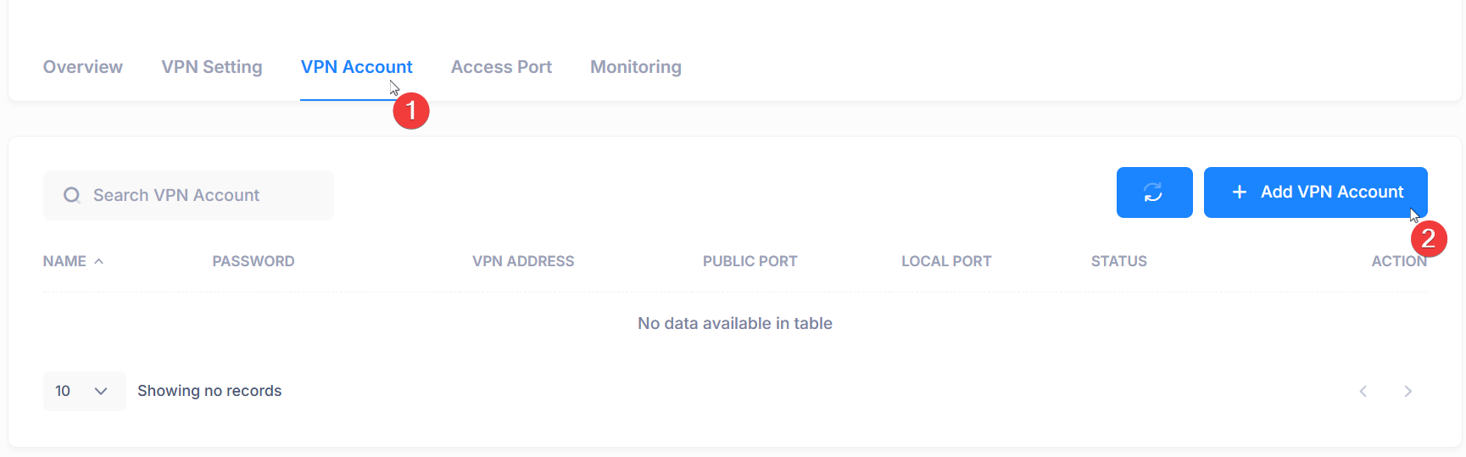Click the refresh icon button
Image resolution: width=1466 pixels, height=457 pixels.
coord(1154,192)
